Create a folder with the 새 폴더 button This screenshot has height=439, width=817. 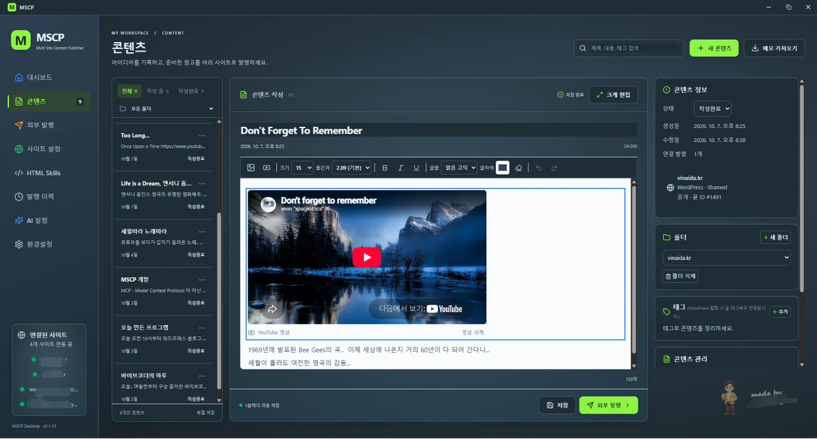coord(776,238)
